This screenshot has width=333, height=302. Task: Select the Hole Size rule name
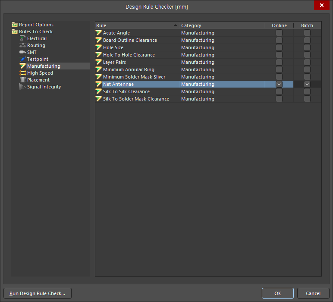pos(113,47)
